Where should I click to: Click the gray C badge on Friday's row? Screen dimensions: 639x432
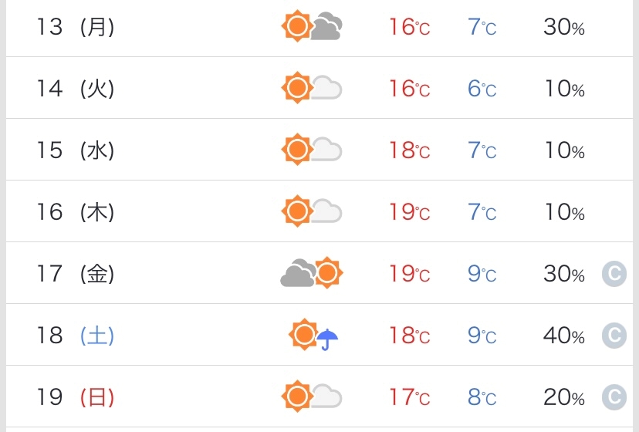pos(614,274)
